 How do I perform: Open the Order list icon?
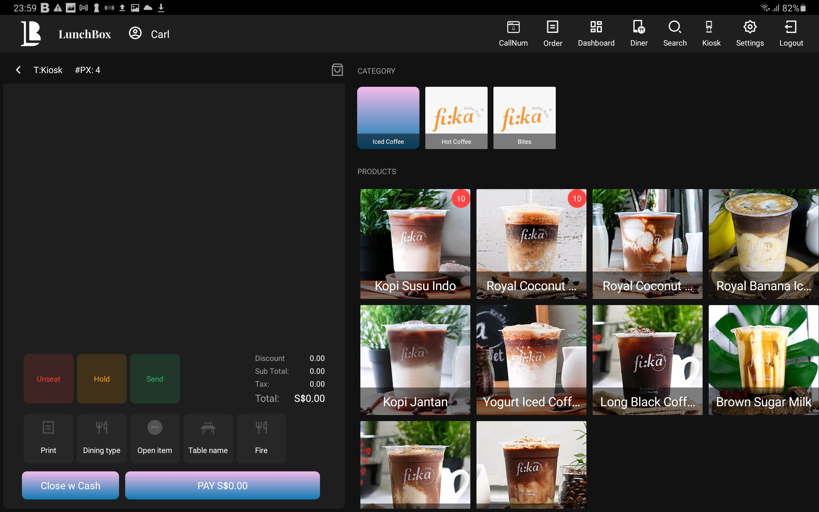pos(552,34)
